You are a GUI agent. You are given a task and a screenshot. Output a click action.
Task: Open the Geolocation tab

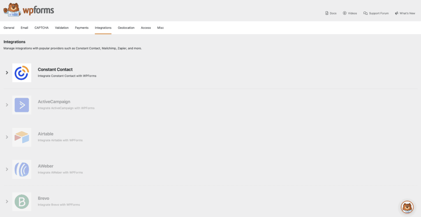(126, 27)
